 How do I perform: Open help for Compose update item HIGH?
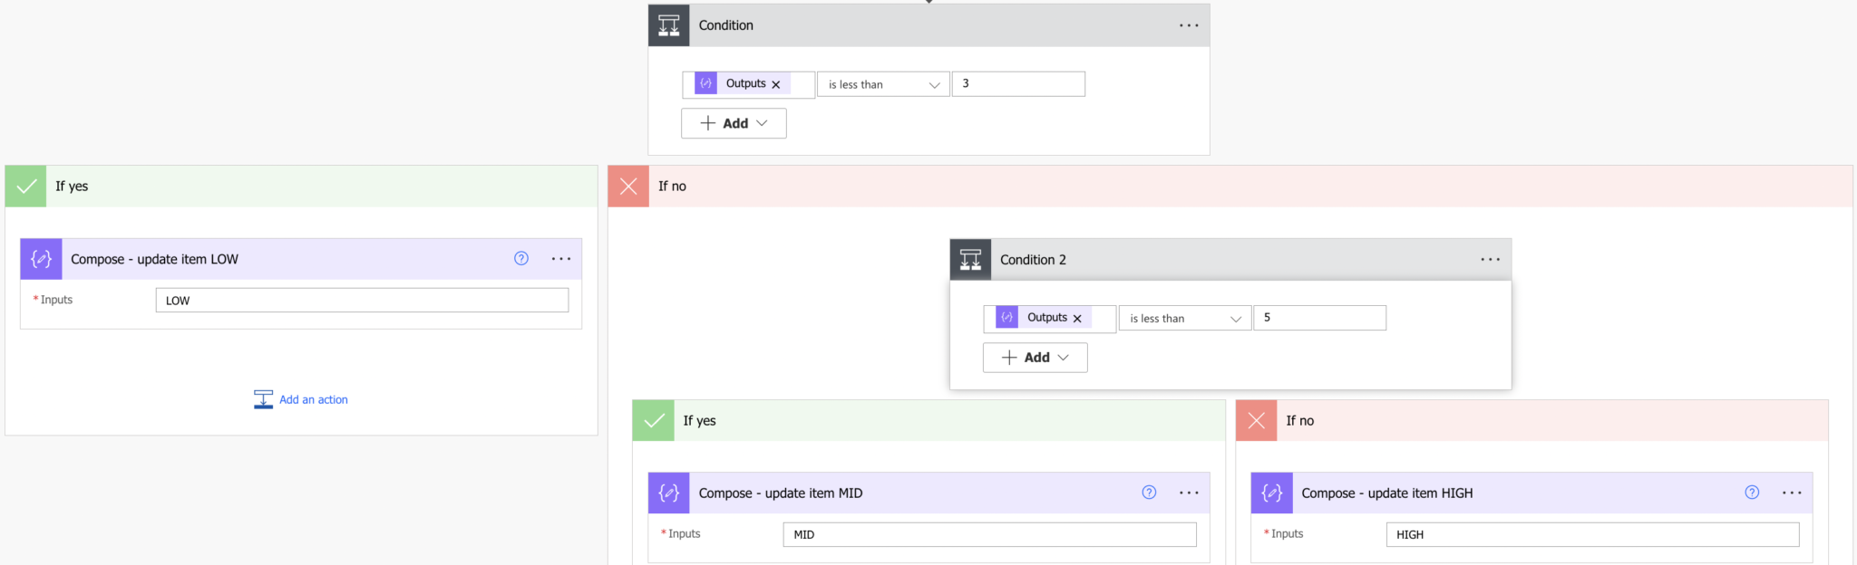click(1752, 493)
